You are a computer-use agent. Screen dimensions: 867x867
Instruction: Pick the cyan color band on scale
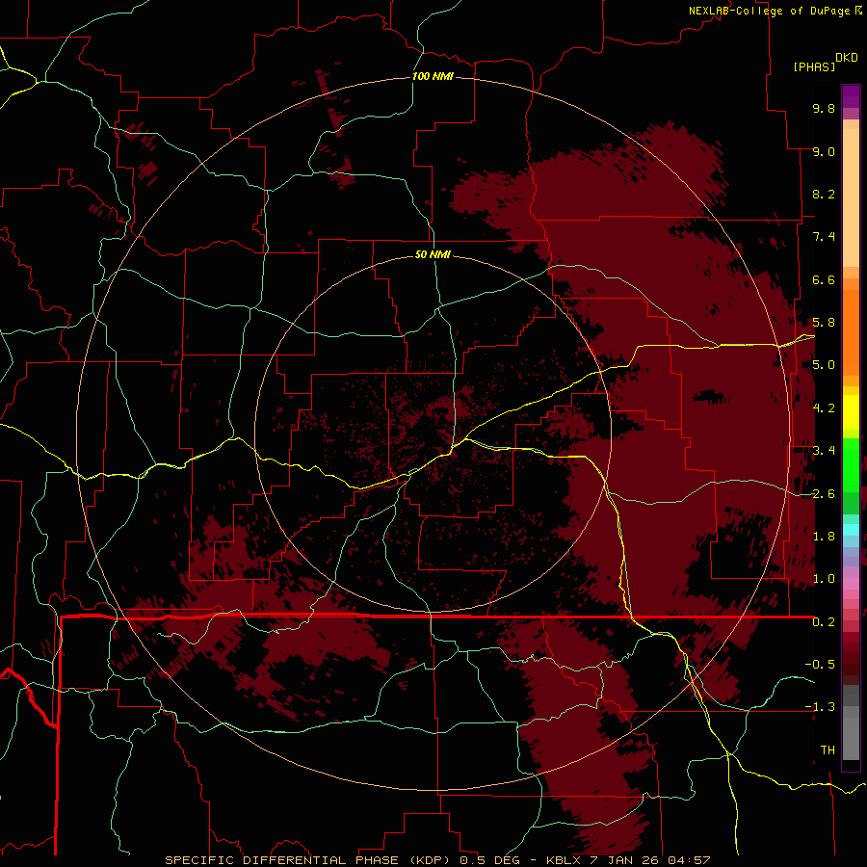(x=851, y=530)
